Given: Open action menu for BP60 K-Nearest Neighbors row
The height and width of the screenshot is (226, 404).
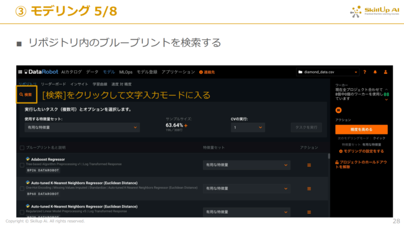Looking at the screenshot, I should pos(309,189).
